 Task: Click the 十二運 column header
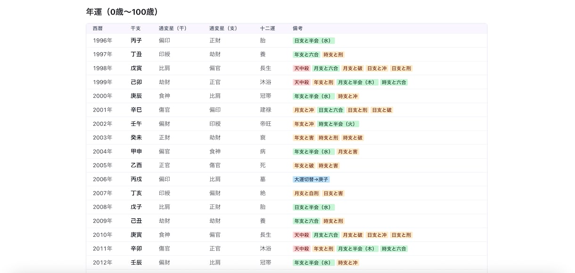click(268, 28)
